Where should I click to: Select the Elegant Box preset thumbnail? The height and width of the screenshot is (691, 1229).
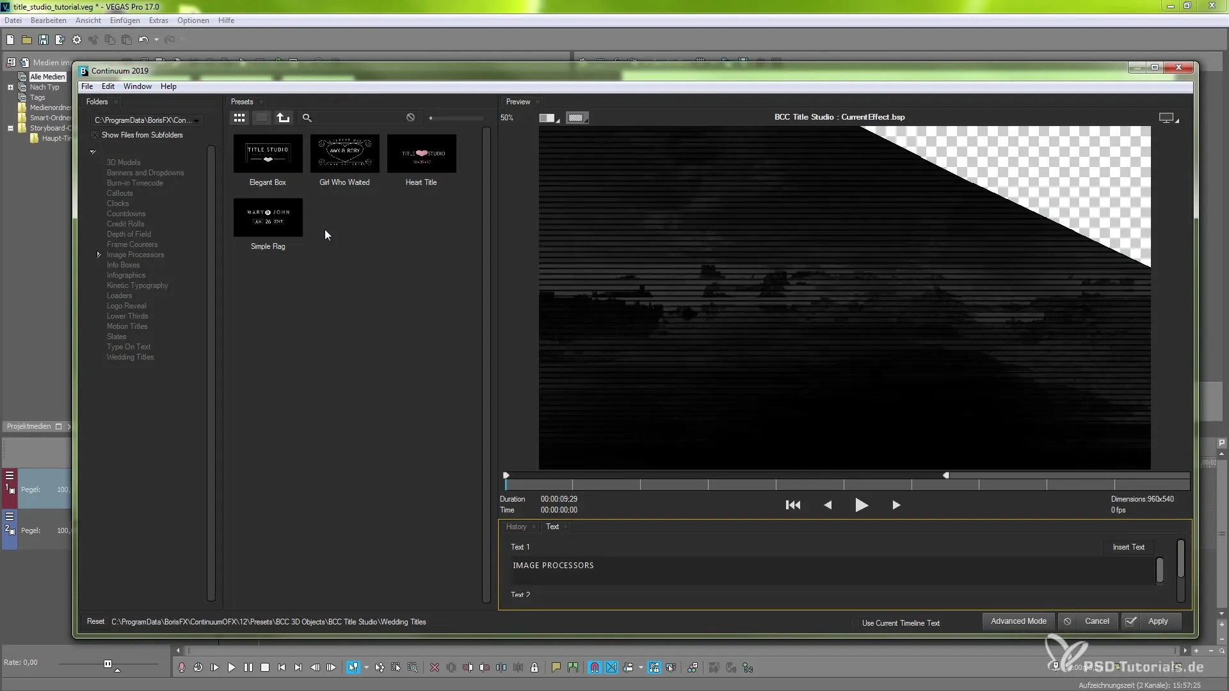tap(268, 154)
